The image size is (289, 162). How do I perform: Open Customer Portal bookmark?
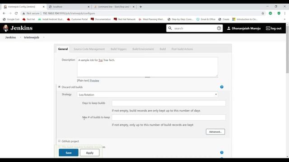[77, 19]
